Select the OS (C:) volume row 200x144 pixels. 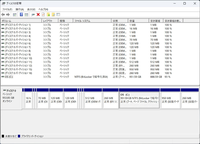[x=91, y=77]
